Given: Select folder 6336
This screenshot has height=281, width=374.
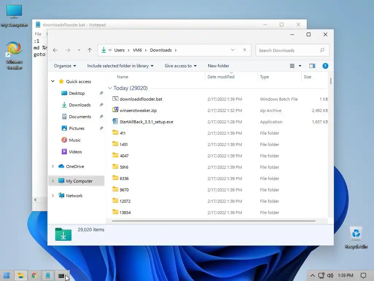Looking at the screenshot, I should pos(124,179).
